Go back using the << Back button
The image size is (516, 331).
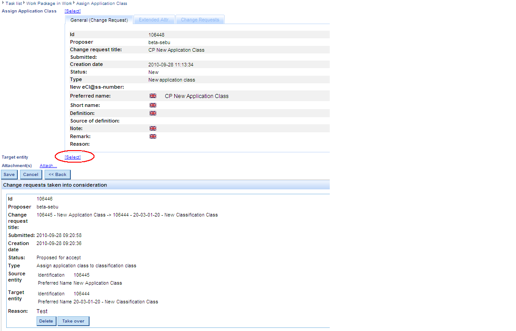pyautogui.click(x=57, y=175)
